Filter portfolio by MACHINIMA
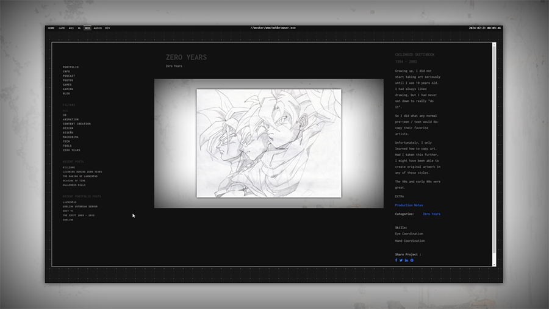The width and height of the screenshot is (549, 309). tap(71, 137)
